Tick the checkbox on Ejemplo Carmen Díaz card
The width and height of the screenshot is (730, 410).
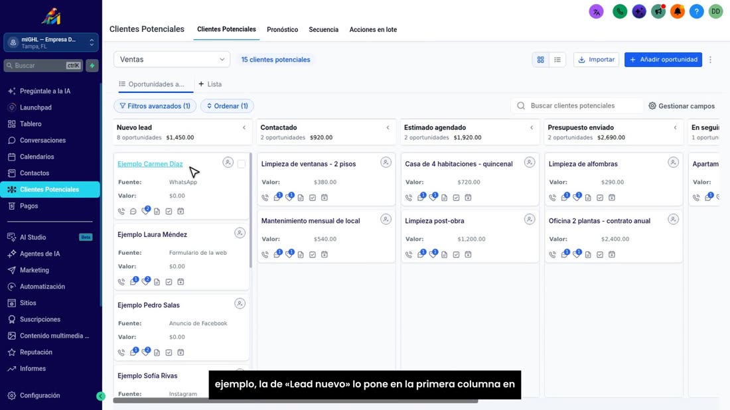point(241,164)
